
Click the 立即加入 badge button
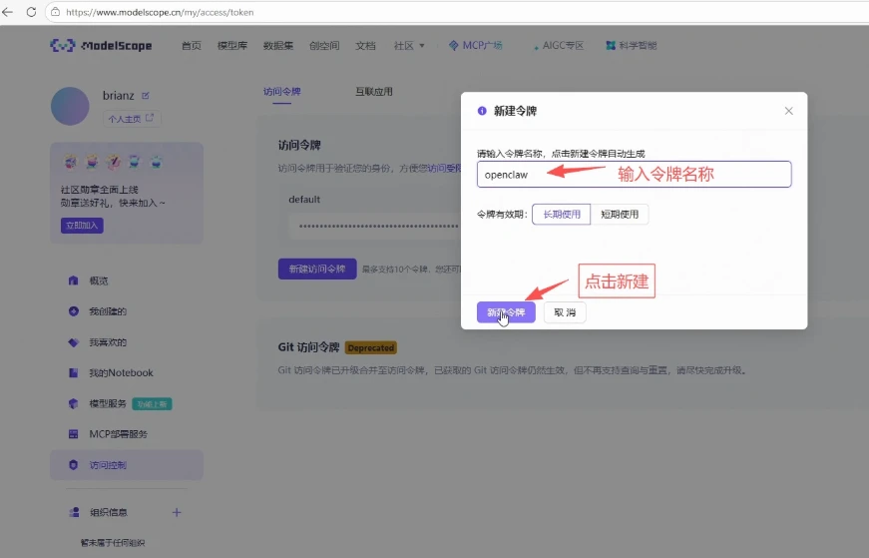[82, 226]
